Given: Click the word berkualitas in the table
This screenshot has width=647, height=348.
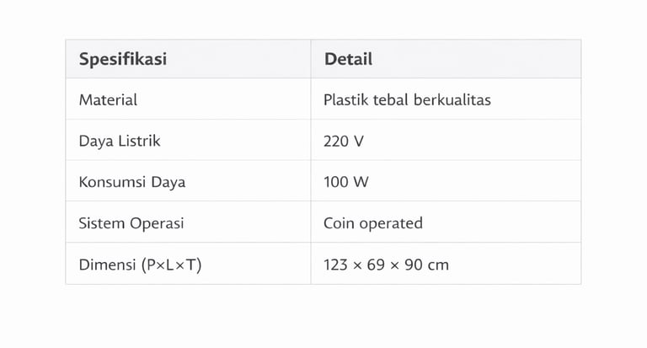Looking at the screenshot, I should [452, 100].
